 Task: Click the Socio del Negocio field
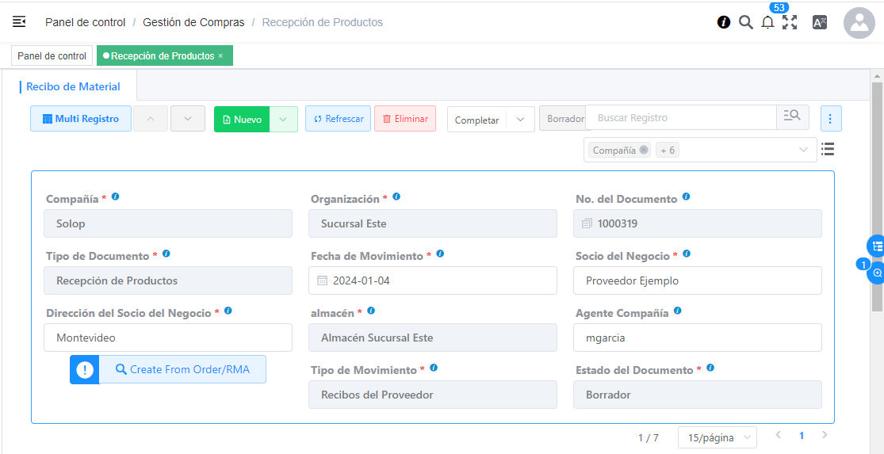click(697, 280)
